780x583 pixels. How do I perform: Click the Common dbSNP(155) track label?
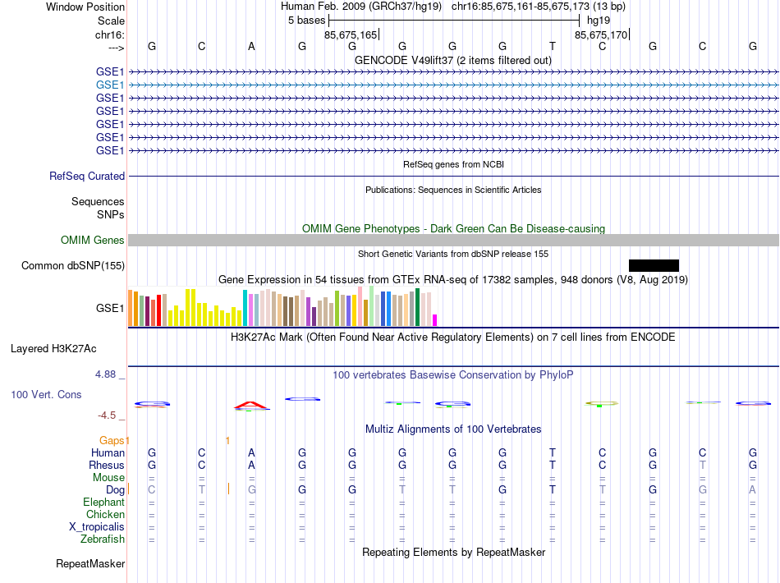coord(73,265)
